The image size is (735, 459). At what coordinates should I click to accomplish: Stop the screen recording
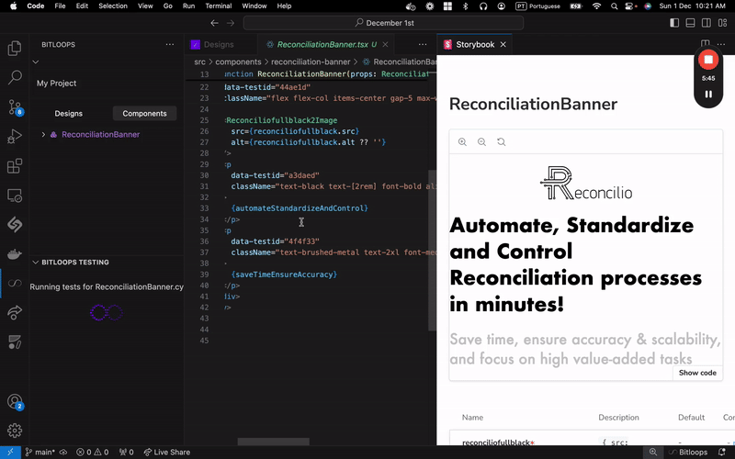pyautogui.click(x=707, y=61)
